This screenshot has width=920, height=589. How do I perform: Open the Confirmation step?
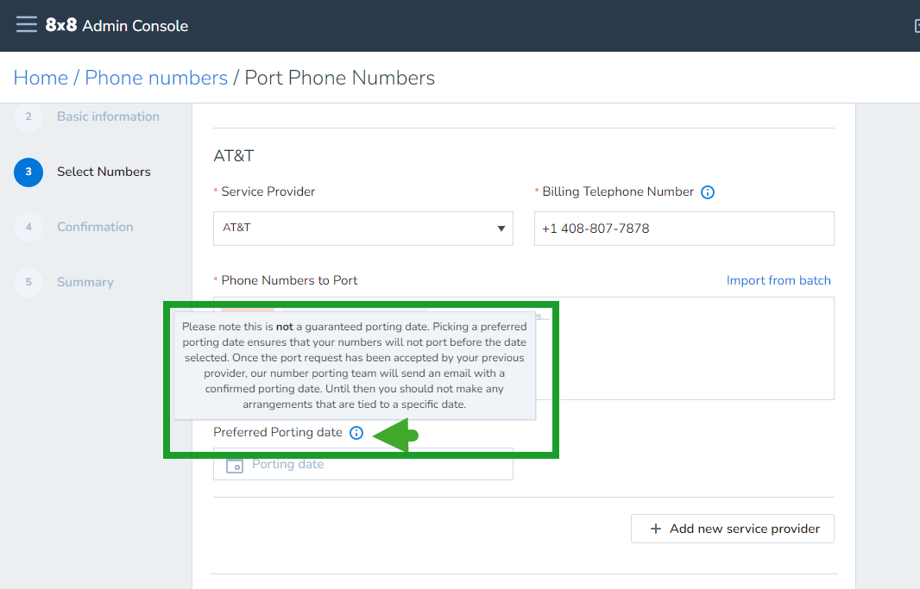(95, 227)
